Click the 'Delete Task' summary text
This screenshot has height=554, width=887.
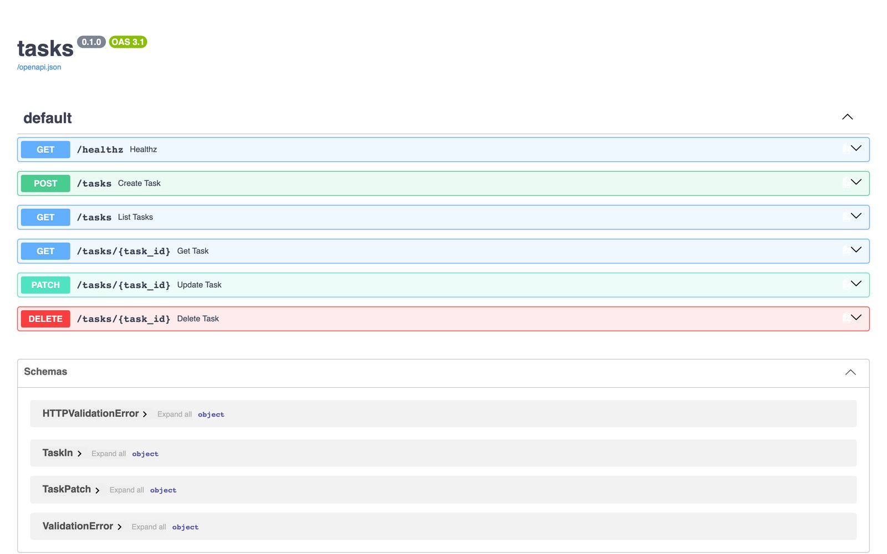[198, 319]
